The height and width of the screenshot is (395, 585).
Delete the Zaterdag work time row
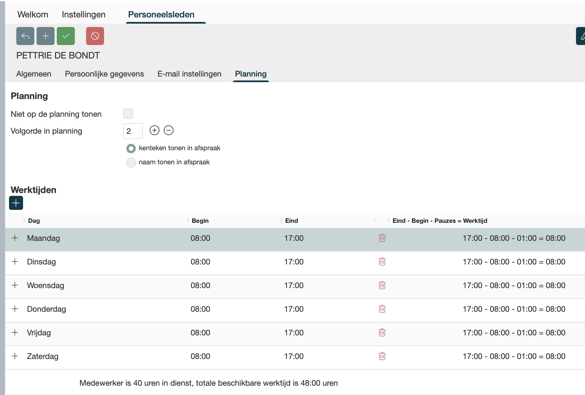coord(382,356)
